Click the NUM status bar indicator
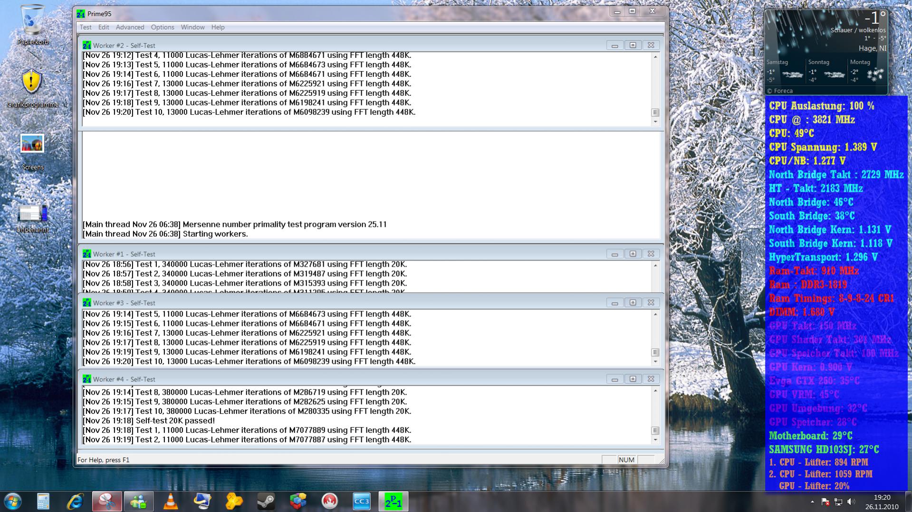This screenshot has height=512, width=912. 626,460
